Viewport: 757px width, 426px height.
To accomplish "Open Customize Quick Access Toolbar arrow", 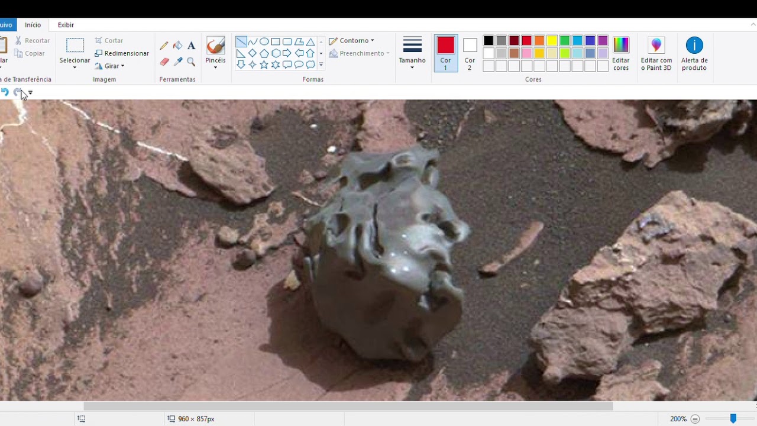I will (30, 93).
